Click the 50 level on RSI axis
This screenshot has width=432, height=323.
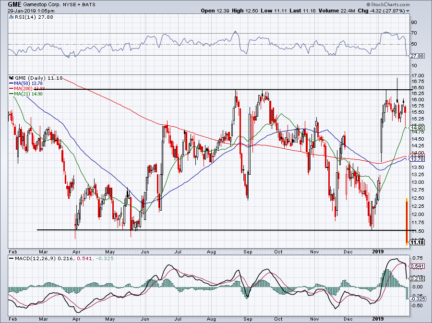coord(414,44)
